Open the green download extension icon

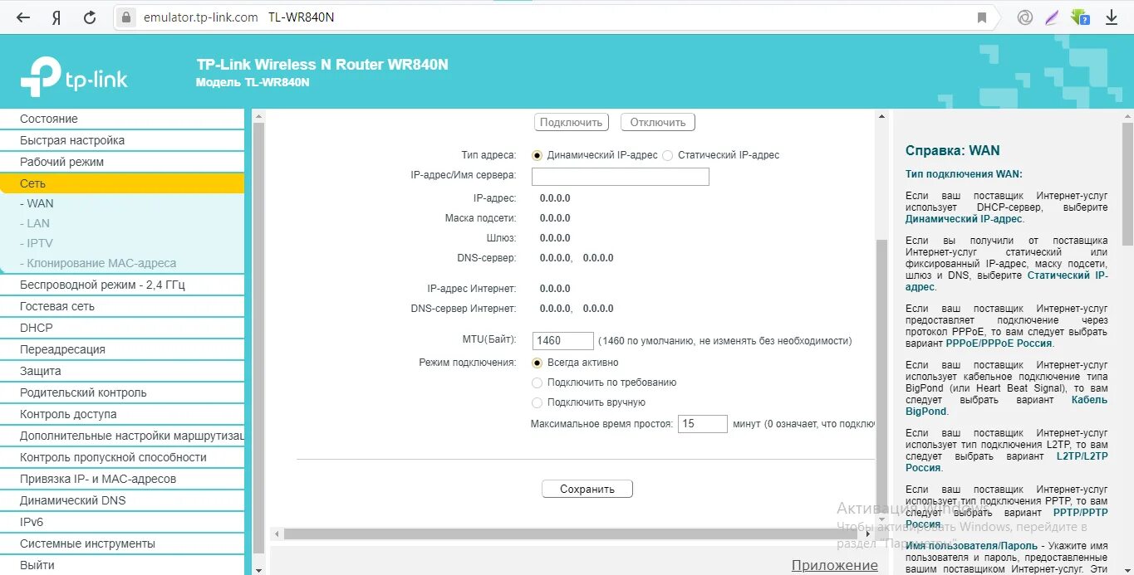tap(1080, 17)
